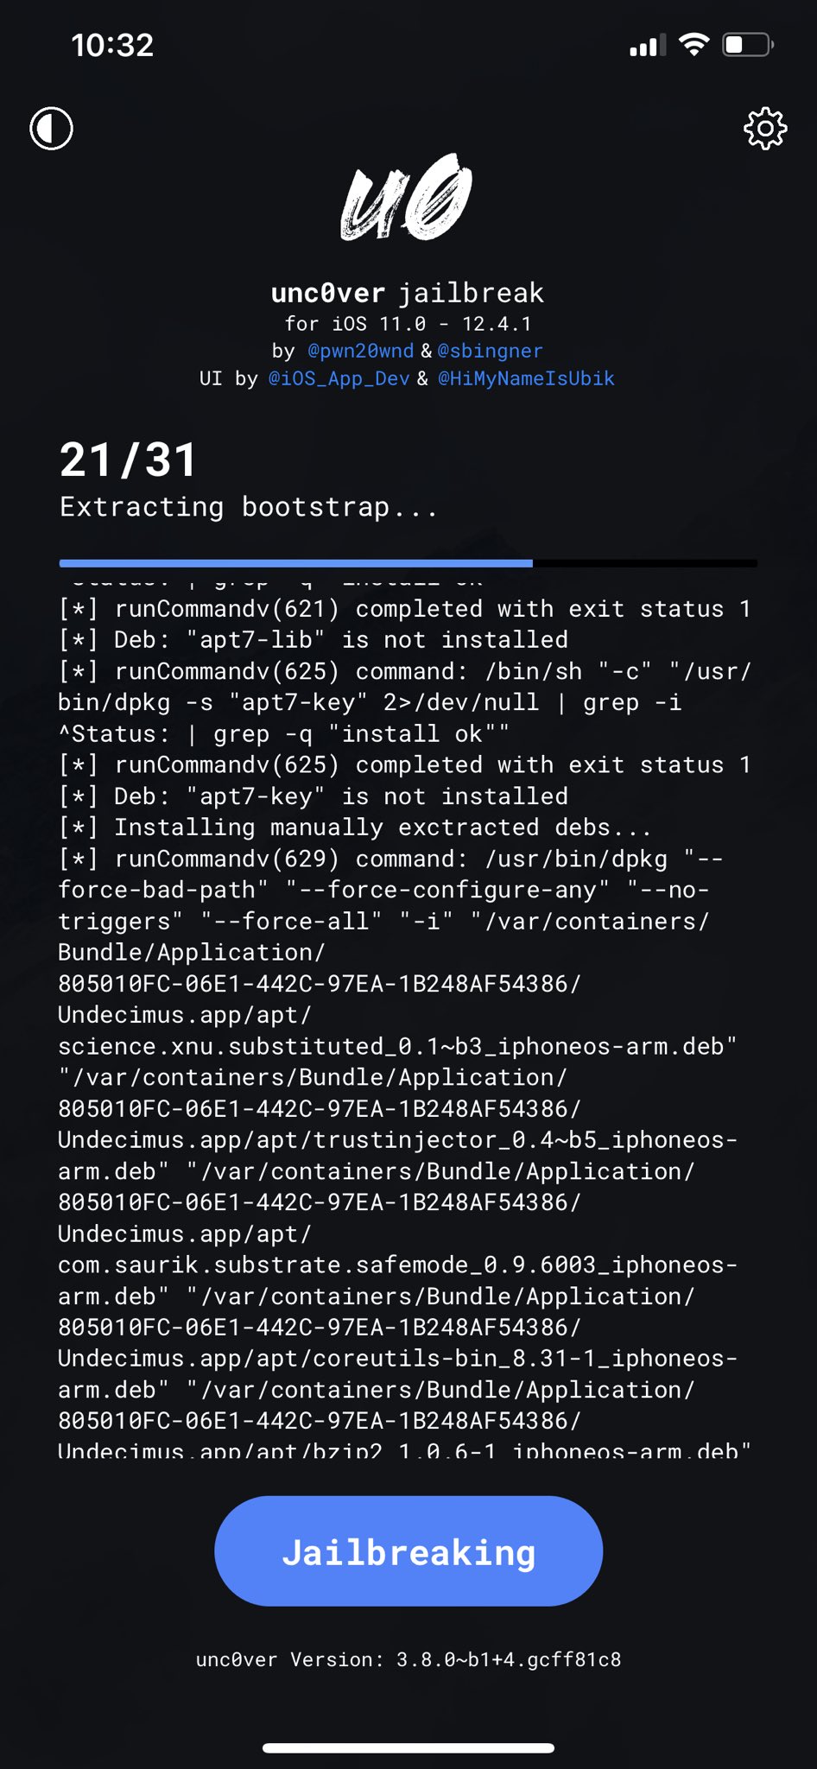Tap "Installing manually exctracted debs..." log line

(x=355, y=827)
